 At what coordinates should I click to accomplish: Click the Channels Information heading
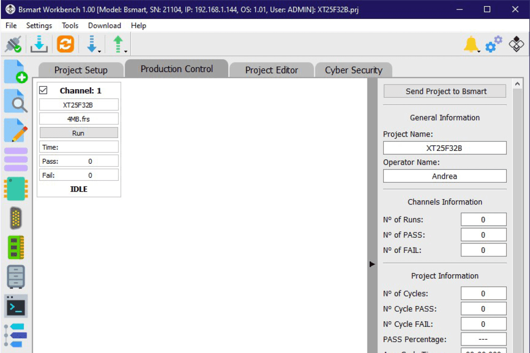(x=445, y=202)
